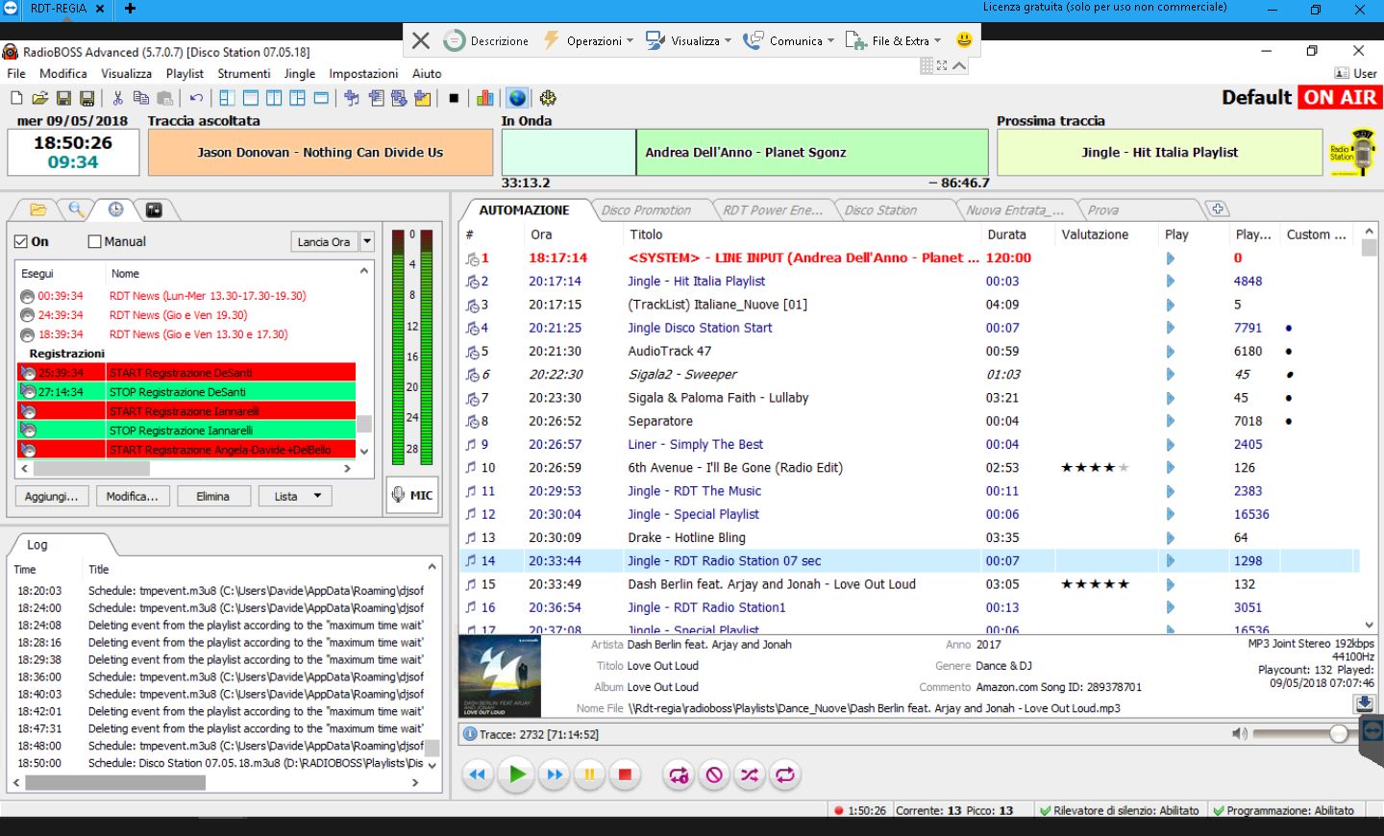Toggle the clock icon for RDT News Lun-Mer event

click(27, 296)
